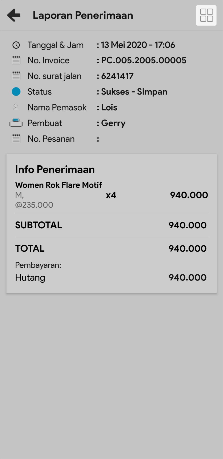Tap the Info Penerimaan heading
223x459 pixels.
point(55,169)
